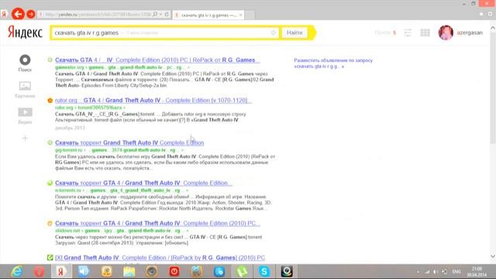Open 'Скачать GTA 4 / ... IV Complete Edition (2010) PC | RePack' result
496x279 pixels.
[157, 60]
